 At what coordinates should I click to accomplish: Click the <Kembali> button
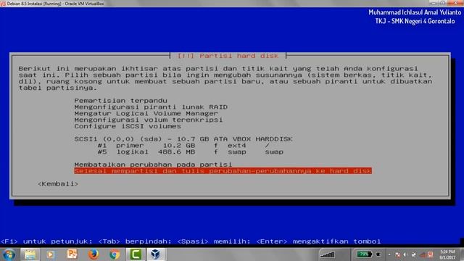click(x=58, y=183)
